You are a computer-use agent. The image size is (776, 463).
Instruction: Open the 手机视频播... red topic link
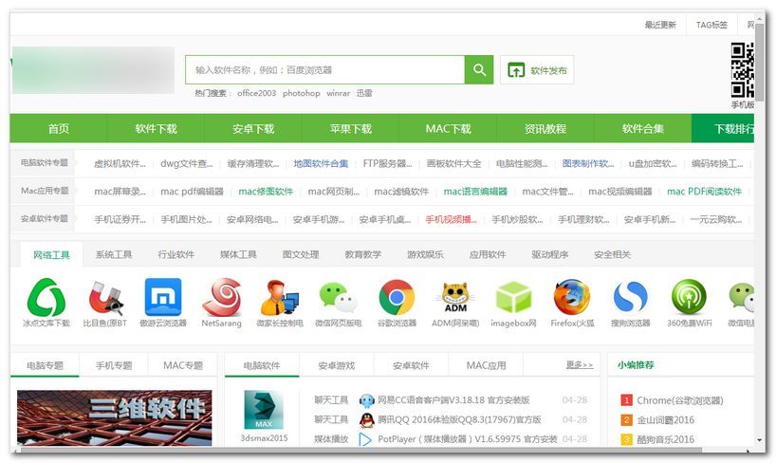click(451, 219)
